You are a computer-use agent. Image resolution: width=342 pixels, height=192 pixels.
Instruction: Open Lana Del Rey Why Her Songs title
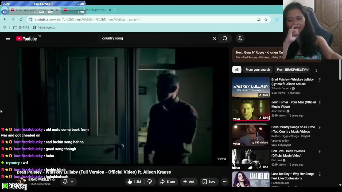[293, 176]
